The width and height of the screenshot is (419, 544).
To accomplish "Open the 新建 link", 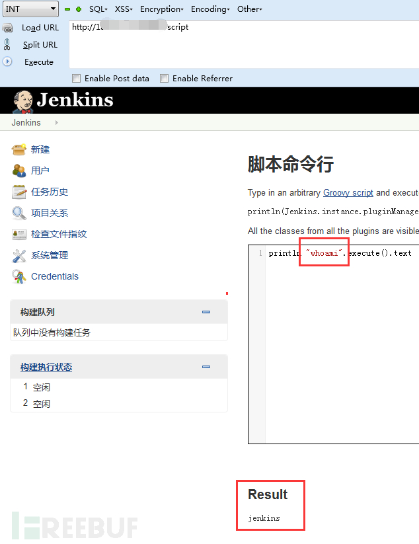I will 40,149.
